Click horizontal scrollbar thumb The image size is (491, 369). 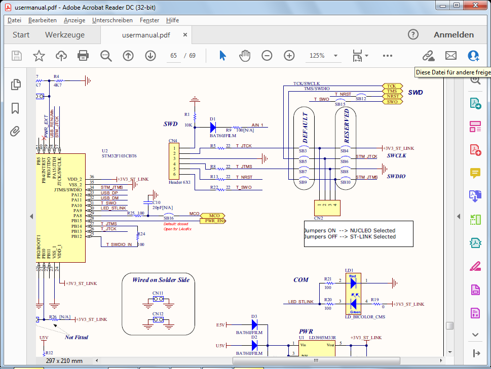click(x=316, y=360)
